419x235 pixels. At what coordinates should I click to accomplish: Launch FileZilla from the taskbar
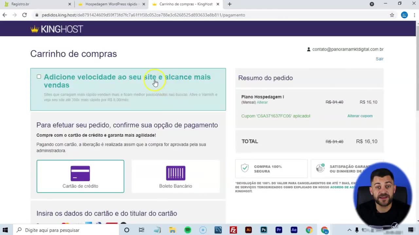coord(233,230)
